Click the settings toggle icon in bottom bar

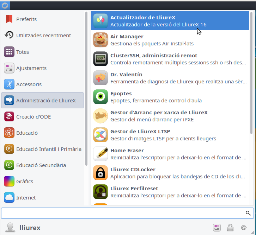[217, 228]
